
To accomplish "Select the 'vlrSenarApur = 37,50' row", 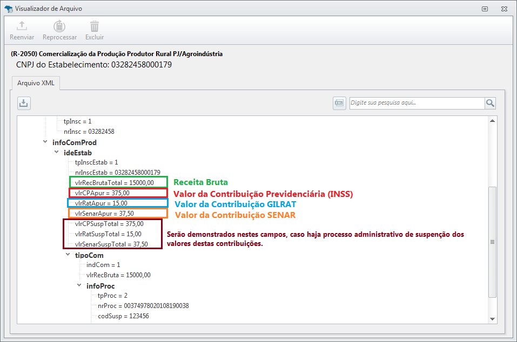I will [104, 213].
